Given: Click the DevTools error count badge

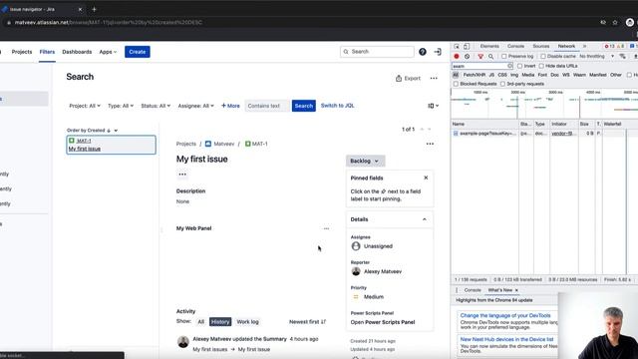Looking at the screenshot, I should click(609, 47).
